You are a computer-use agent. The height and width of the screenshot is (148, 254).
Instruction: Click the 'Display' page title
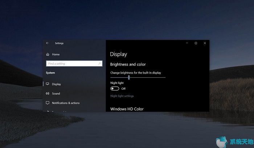[118, 54]
